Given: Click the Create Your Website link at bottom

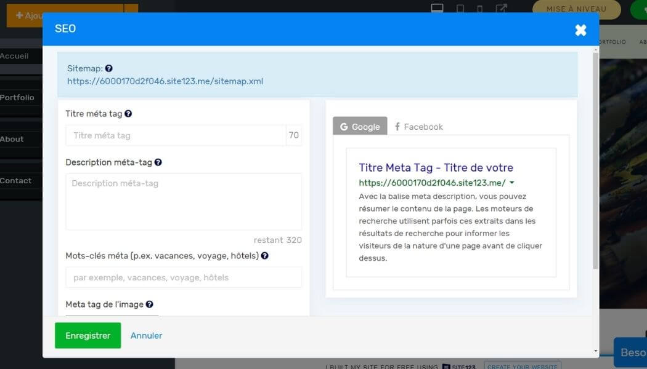Looking at the screenshot, I should 523,366.
